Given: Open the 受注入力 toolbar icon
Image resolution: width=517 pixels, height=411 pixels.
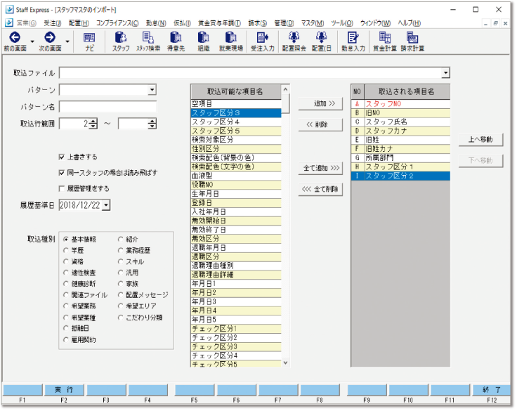Looking at the screenshot, I should coord(263,37).
